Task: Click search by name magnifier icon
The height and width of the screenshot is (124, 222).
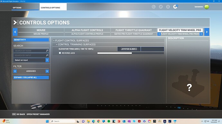Action: pyautogui.click(x=47, y=50)
